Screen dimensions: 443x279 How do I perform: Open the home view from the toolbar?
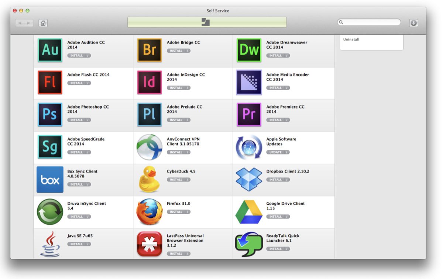click(43, 23)
